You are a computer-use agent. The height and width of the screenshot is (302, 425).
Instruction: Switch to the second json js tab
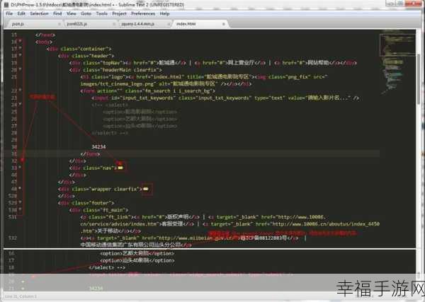(89, 24)
